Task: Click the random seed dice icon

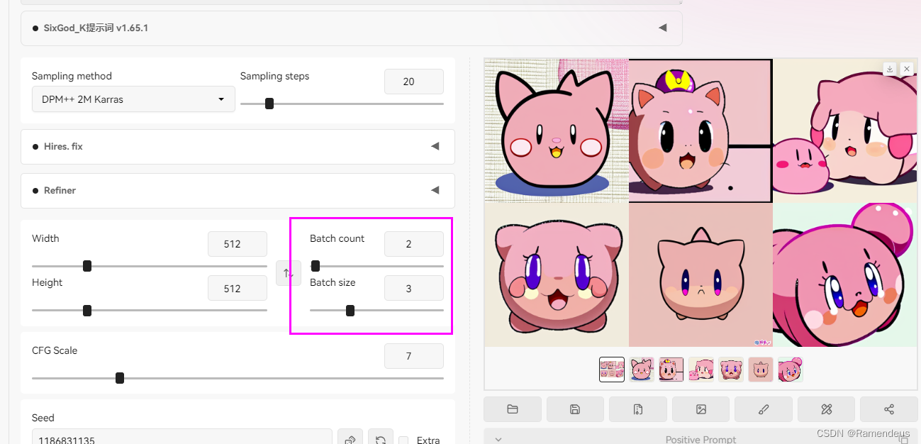Action: click(350, 440)
